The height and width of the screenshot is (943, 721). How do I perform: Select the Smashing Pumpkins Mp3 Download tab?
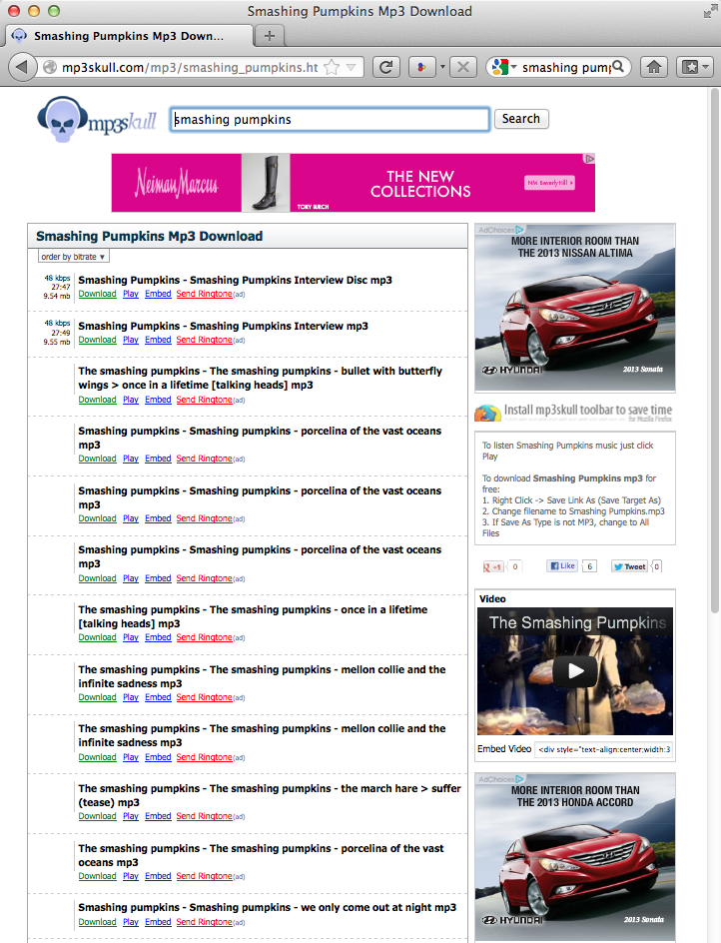[x=128, y=36]
